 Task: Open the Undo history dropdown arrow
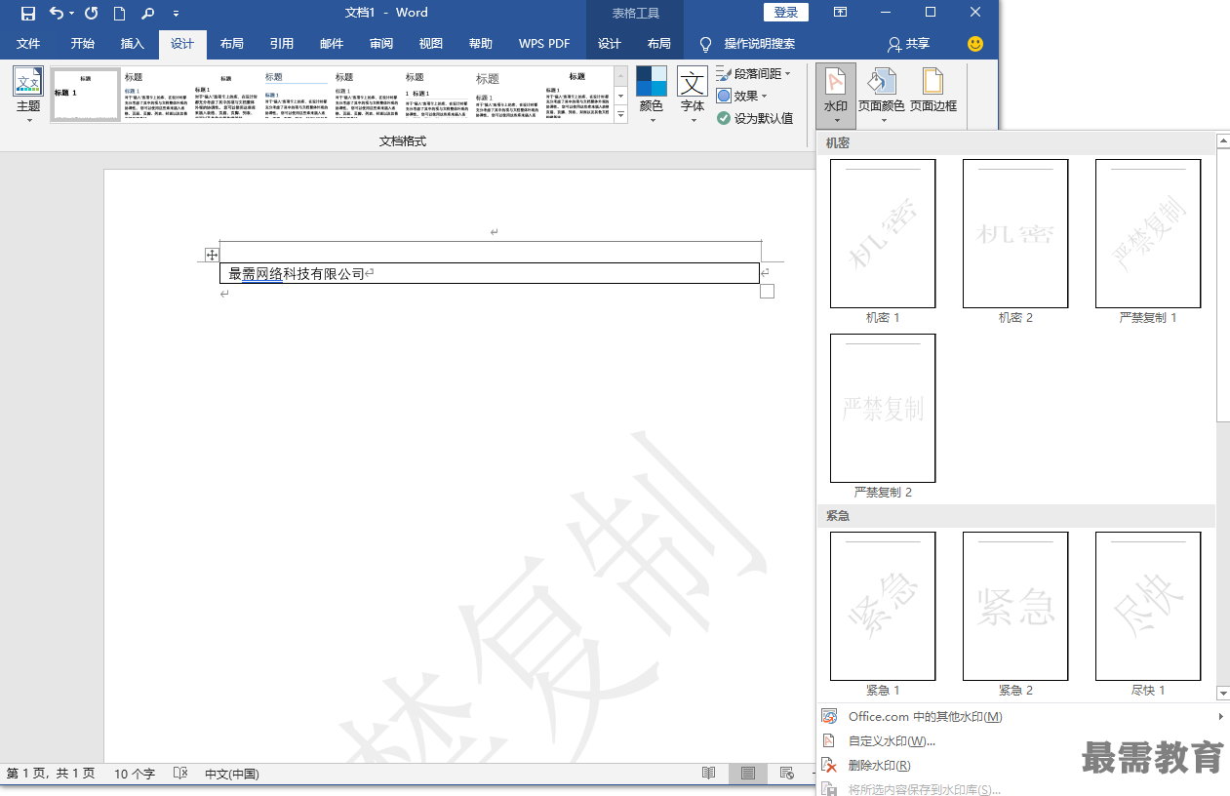[72, 14]
